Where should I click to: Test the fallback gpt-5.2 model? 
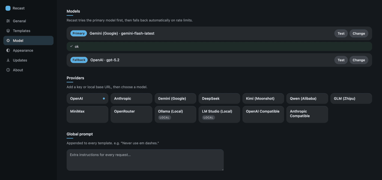[341, 60]
